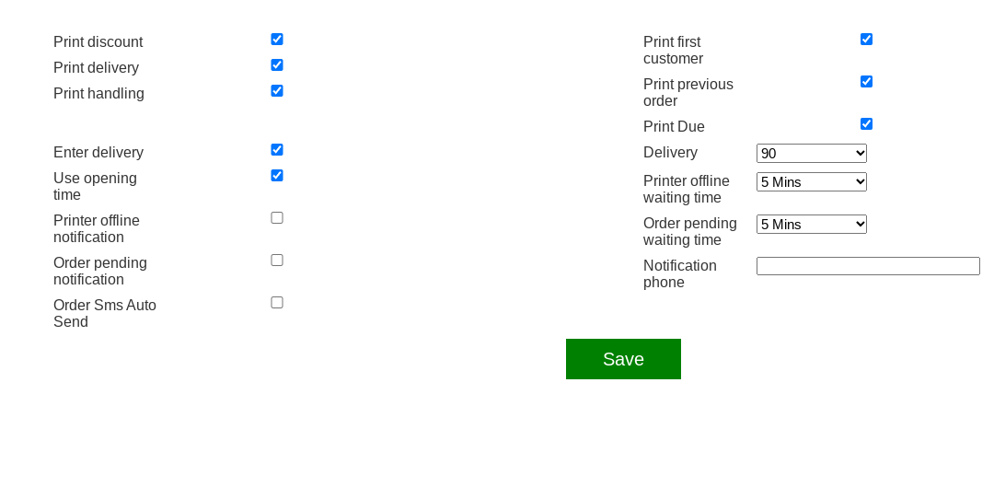Click the green Save button
This screenshot has width=994, height=487.
(x=623, y=359)
